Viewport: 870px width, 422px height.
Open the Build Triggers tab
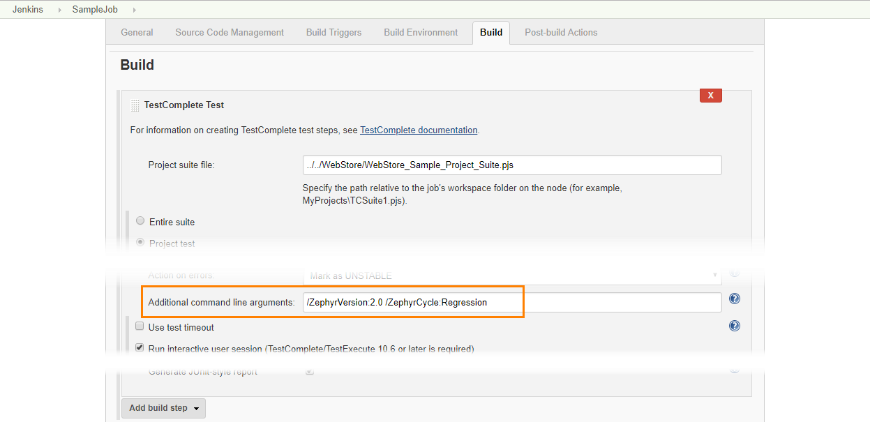333,32
